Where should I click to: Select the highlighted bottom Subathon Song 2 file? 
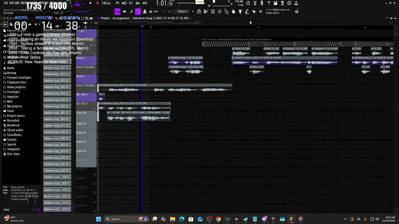click(57, 209)
